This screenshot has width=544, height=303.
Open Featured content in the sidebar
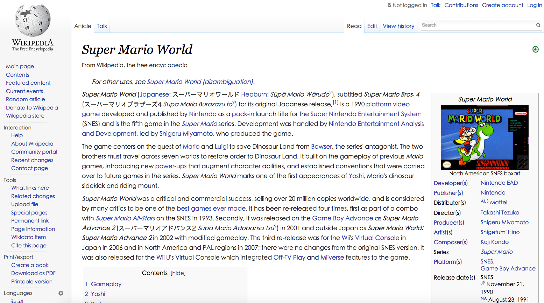[x=28, y=83]
